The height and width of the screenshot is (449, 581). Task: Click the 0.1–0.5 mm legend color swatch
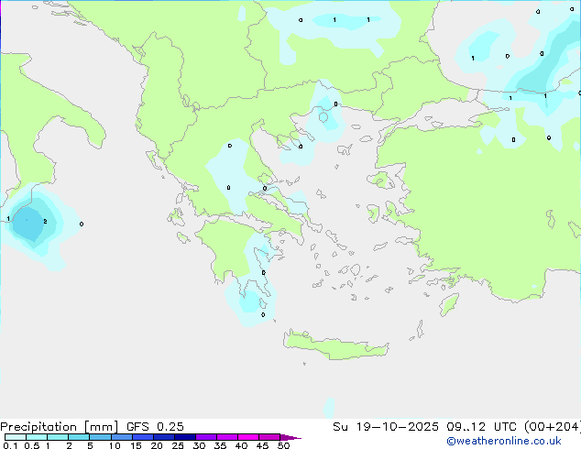(16, 437)
